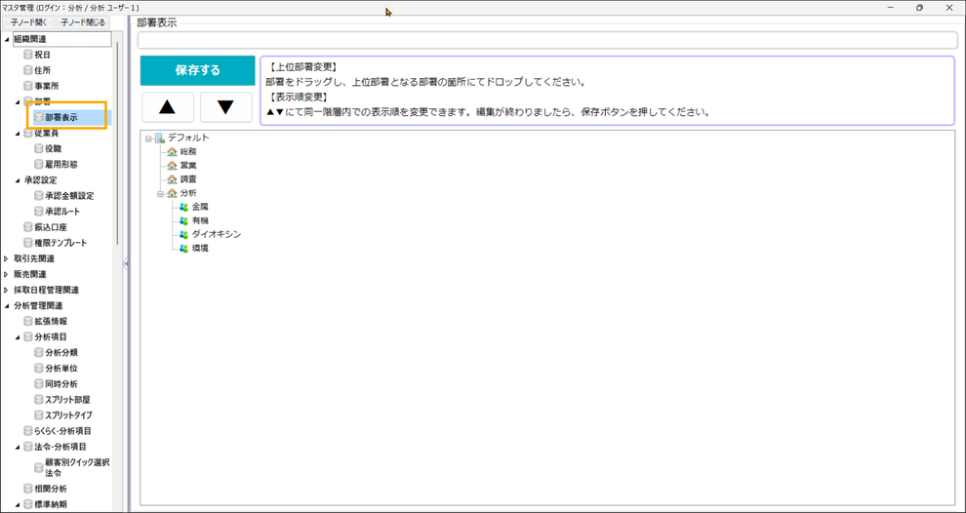Click the database icon beside スプリット部屋

click(x=39, y=400)
